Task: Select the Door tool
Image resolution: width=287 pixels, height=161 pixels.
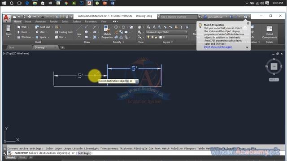Action: click(x=22, y=32)
